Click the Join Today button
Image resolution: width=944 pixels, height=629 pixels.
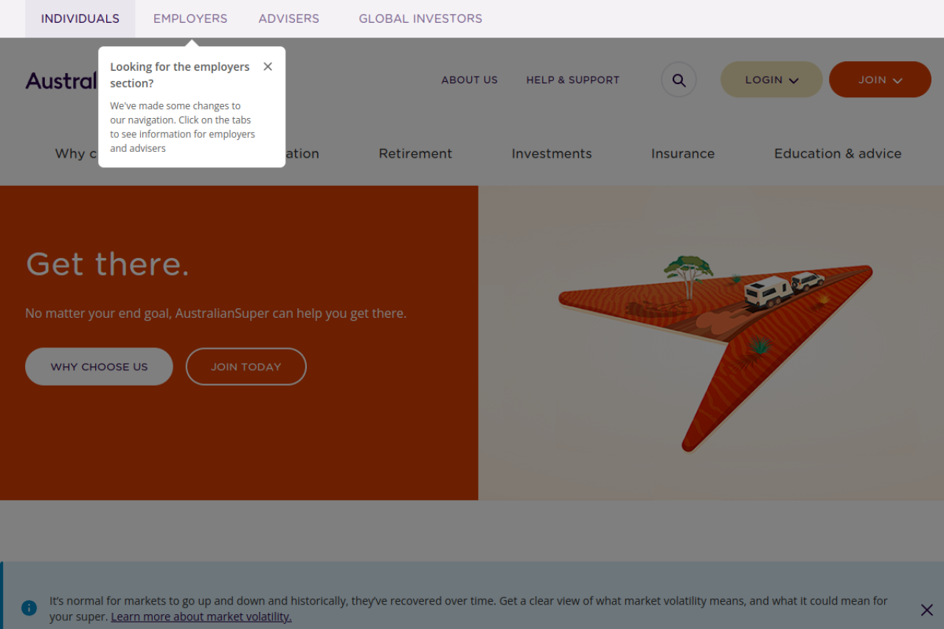[246, 366]
